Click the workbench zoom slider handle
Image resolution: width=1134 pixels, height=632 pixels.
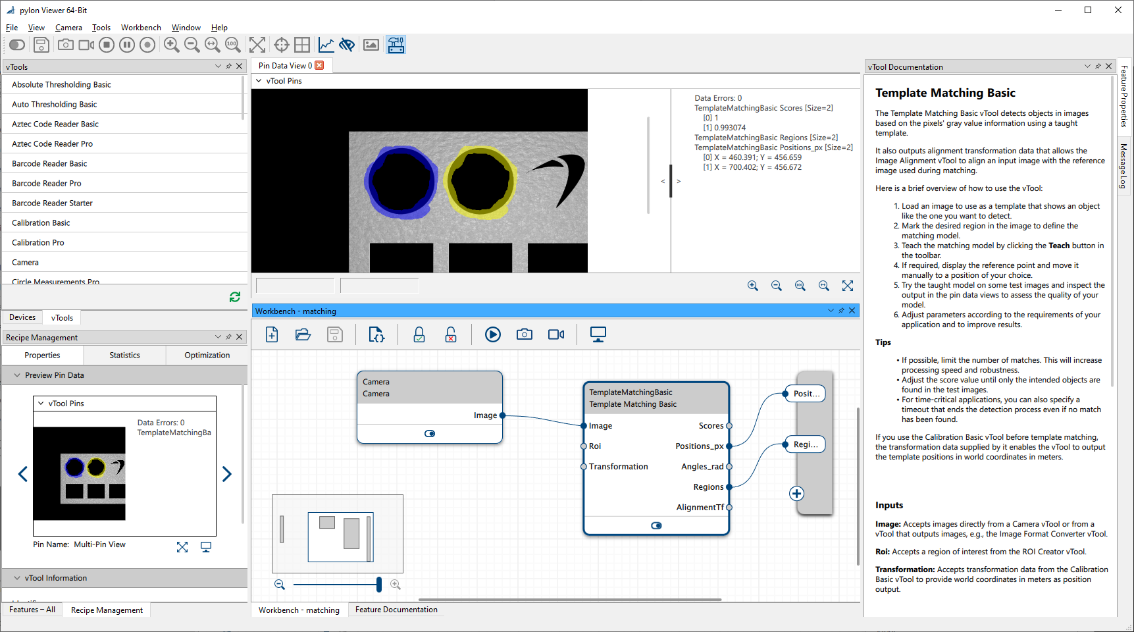pos(378,585)
